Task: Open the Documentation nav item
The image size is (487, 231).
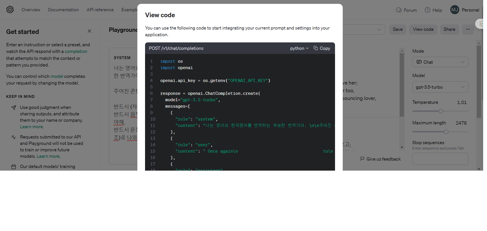Action: click(63, 10)
